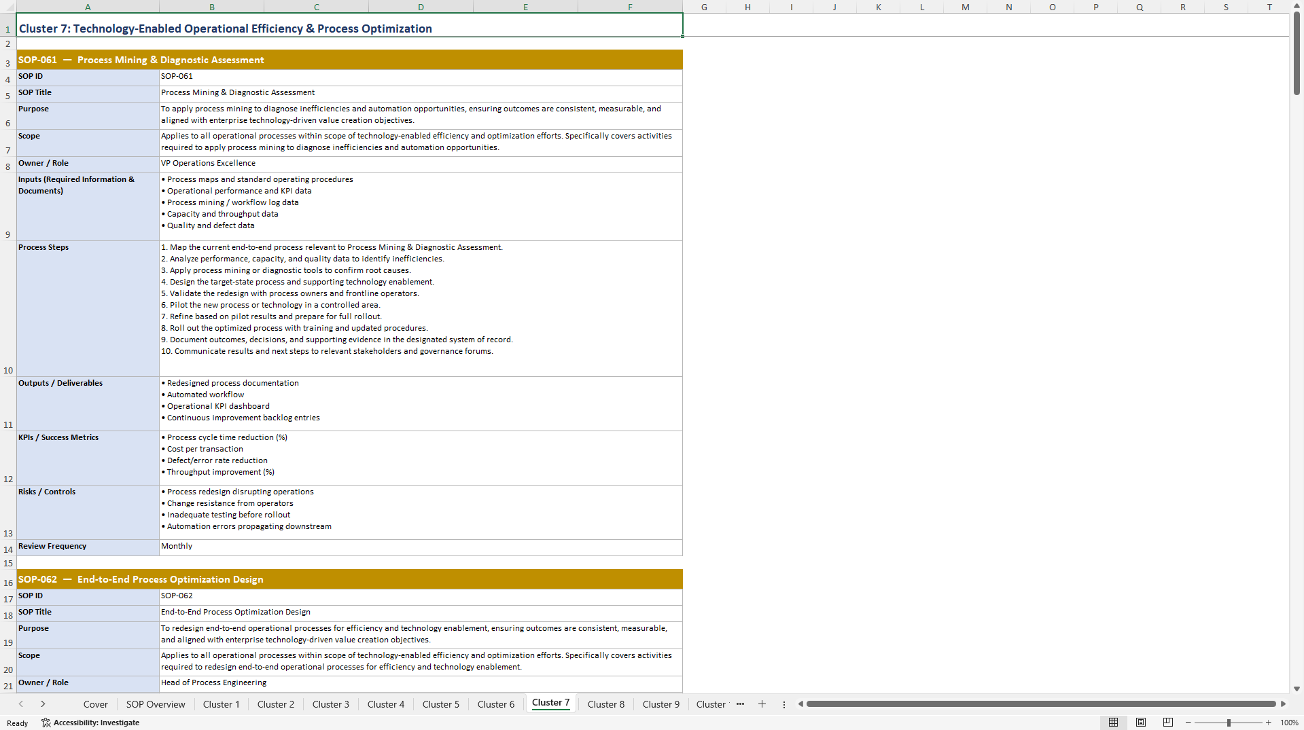Image resolution: width=1304 pixels, height=730 pixels.
Task: Click the SOP-061 section header banner
Action: (349, 60)
